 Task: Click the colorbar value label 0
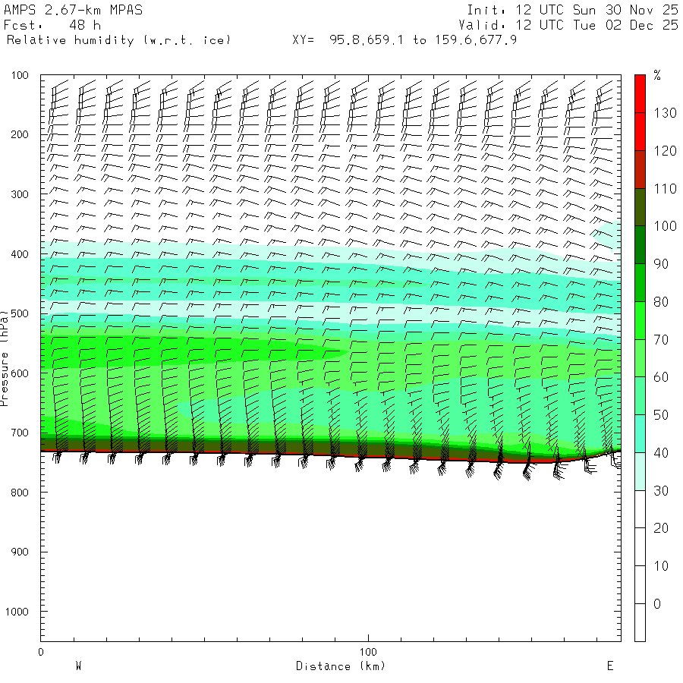click(657, 604)
